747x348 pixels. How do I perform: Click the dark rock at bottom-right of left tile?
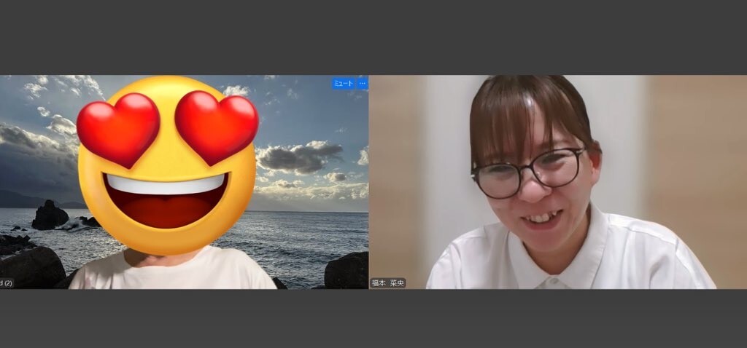346,271
